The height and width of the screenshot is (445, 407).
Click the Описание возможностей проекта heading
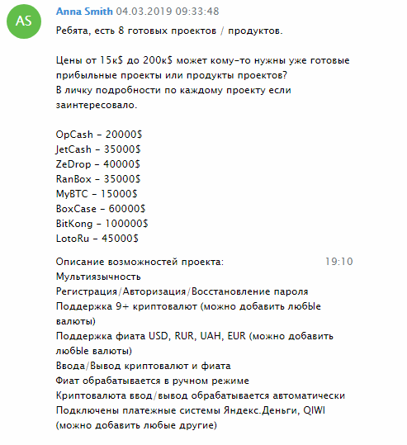pyautogui.click(x=140, y=262)
